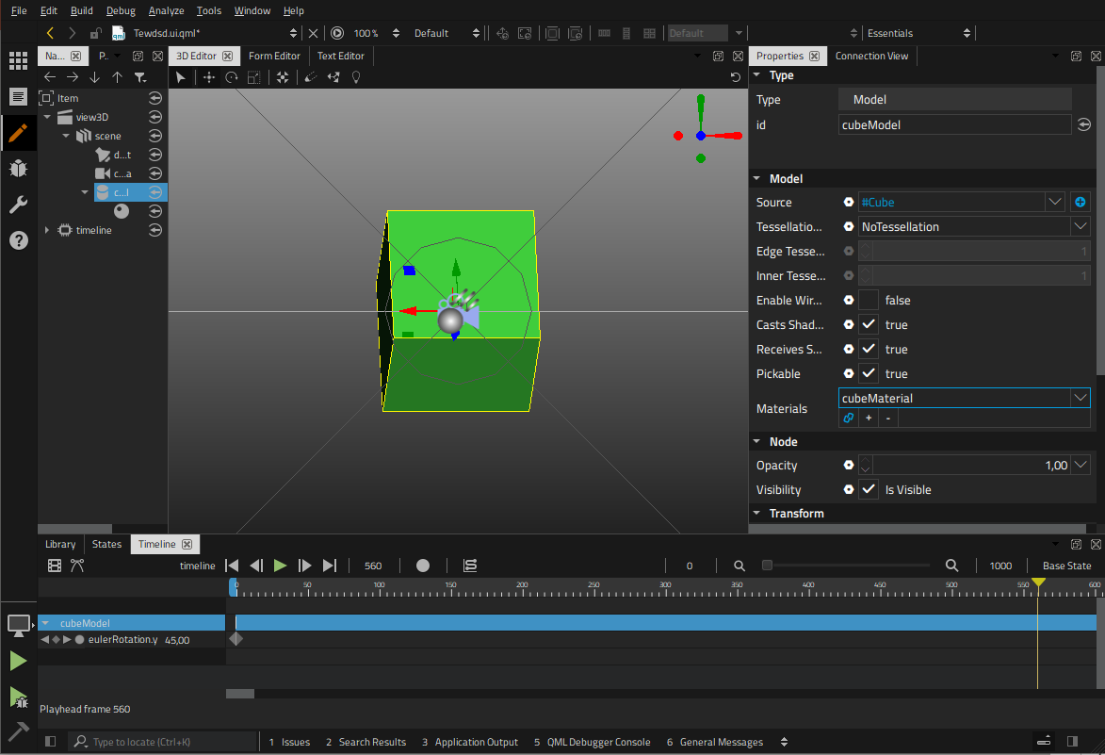Switch to the Form Editor tab
The image size is (1105, 755).
[x=273, y=56]
